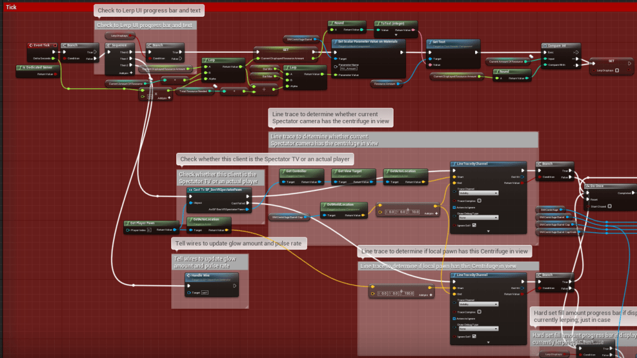Click the Compare Int node icon
This screenshot has height=358, width=637.
coord(546,45)
